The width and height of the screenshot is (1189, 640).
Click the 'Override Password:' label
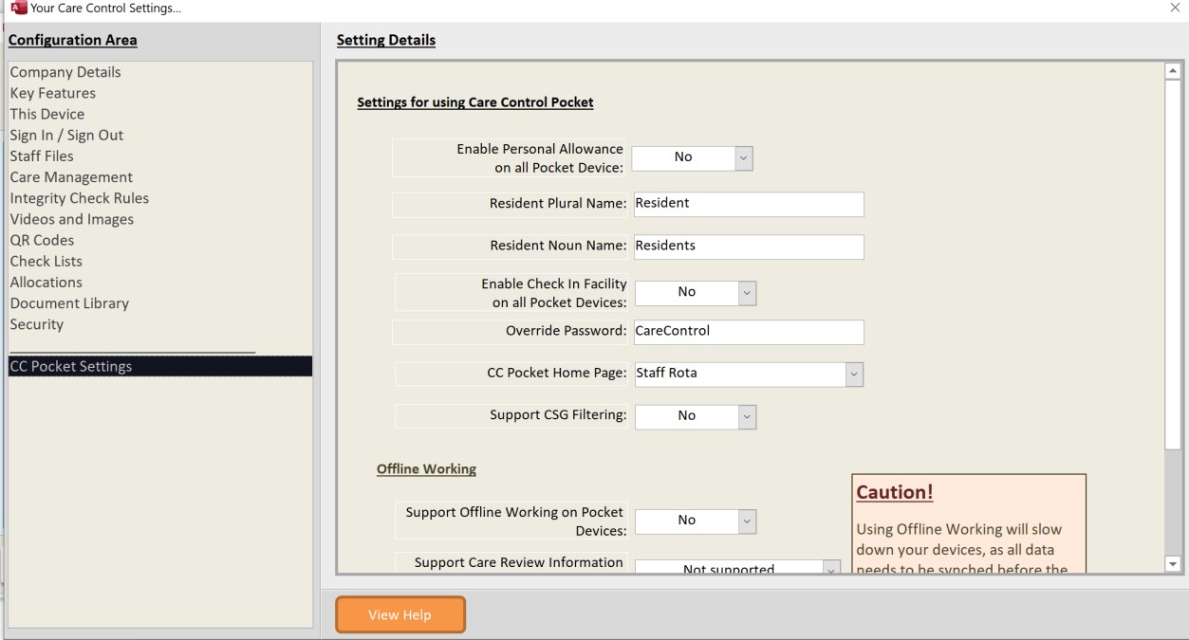tap(567, 331)
